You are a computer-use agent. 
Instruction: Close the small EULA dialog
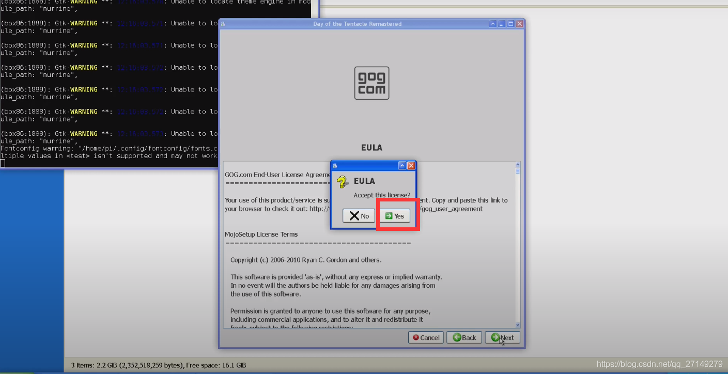click(x=411, y=165)
